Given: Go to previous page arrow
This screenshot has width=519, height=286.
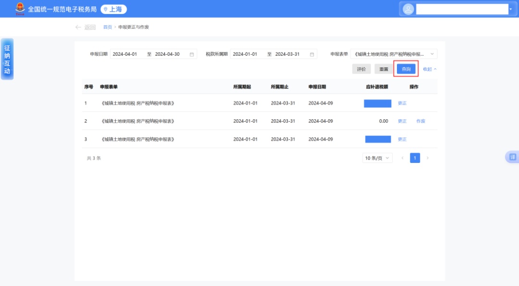Looking at the screenshot, I should coord(403,158).
